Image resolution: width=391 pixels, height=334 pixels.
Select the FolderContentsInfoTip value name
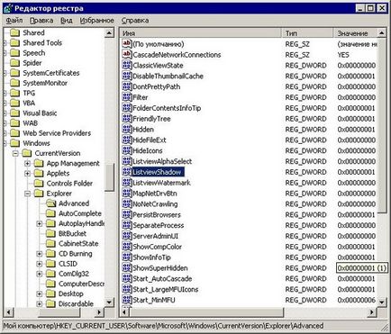coord(167,108)
